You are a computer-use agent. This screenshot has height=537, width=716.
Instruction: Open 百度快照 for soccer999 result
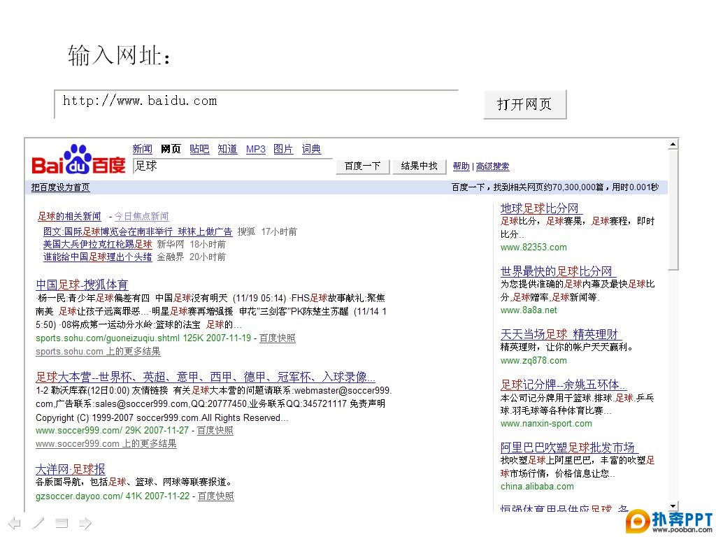[x=215, y=430]
